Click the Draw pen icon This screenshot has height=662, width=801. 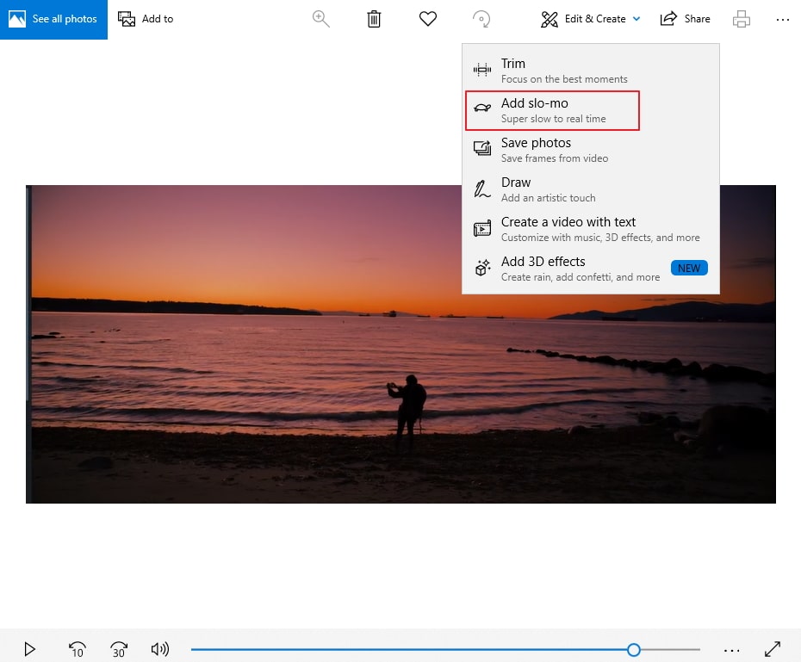coord(481,189)
